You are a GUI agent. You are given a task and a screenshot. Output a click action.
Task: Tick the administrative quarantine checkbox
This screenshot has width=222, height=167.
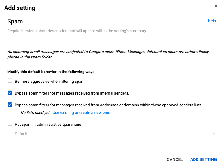click(x=10, y=124)
